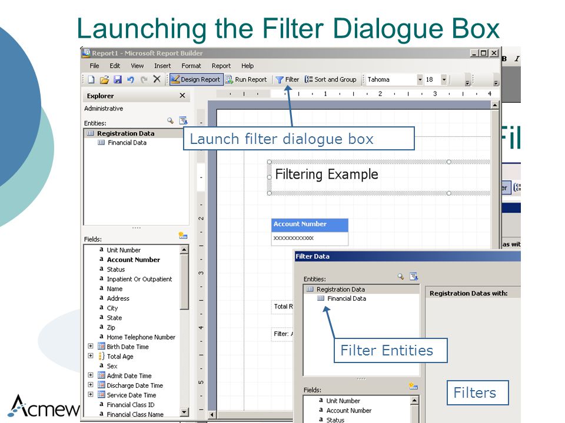The width and height of the screenshot is (565, 423).
Task: Select the Name field
Action: (115, 289)
